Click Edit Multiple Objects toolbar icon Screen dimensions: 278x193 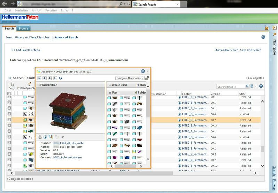(x=29, y=84)
